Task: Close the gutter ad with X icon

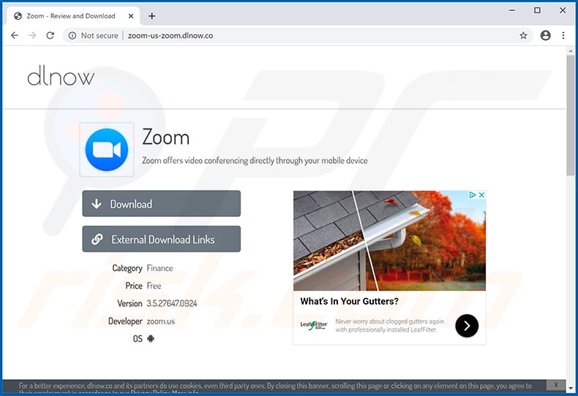Action: pyautogui.click(x=481, y=195)
